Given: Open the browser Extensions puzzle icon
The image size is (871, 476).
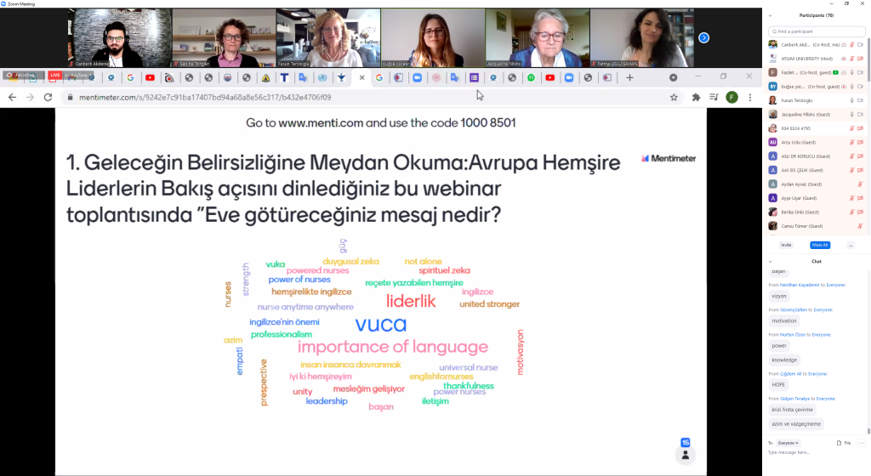Looking at the screenshot, I should point(696,98).
